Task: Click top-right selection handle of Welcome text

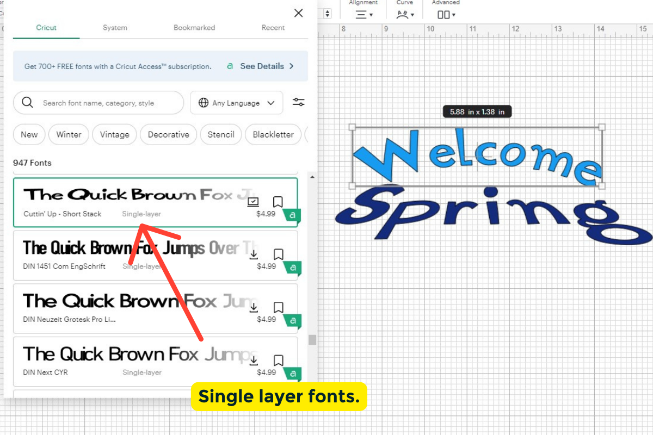Action: click(x=602, y=127)
